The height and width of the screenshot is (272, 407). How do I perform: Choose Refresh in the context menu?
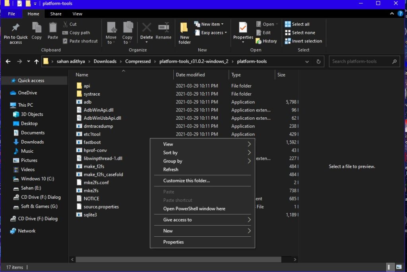[202, 169]
